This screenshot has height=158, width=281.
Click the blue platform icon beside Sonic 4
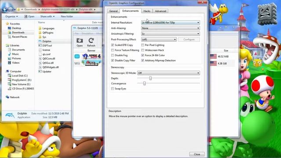(x=77, y=57)
